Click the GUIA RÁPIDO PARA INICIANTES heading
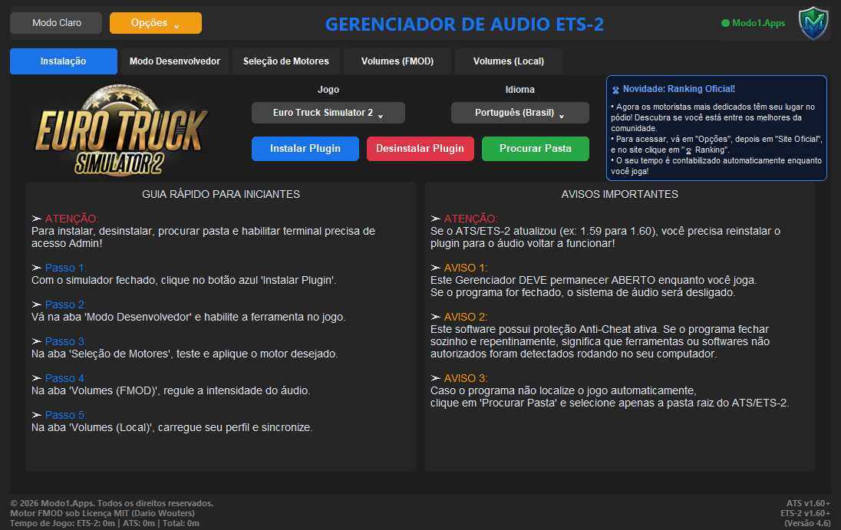This screenshot has height=530, width=841. [x=221, y=194]
